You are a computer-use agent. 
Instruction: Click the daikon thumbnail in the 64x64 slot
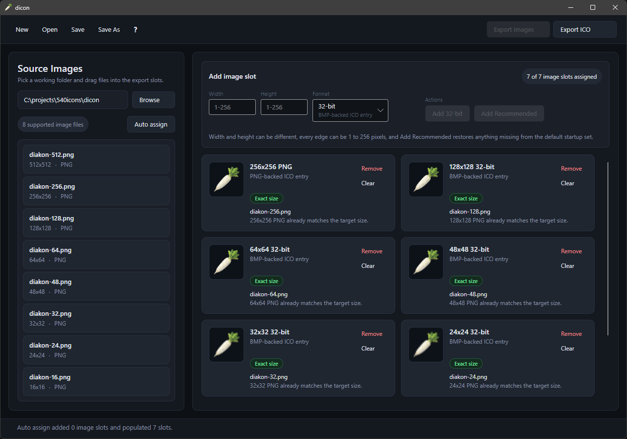pos(226,262)
